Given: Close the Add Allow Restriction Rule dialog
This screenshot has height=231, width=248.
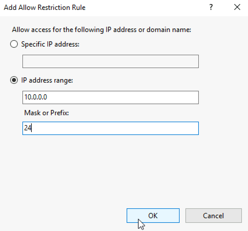Looking at the screenshot, I should (x=237, y=8).
